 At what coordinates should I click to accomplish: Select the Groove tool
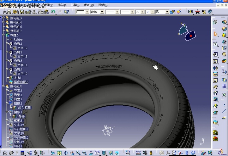[215, 74]
